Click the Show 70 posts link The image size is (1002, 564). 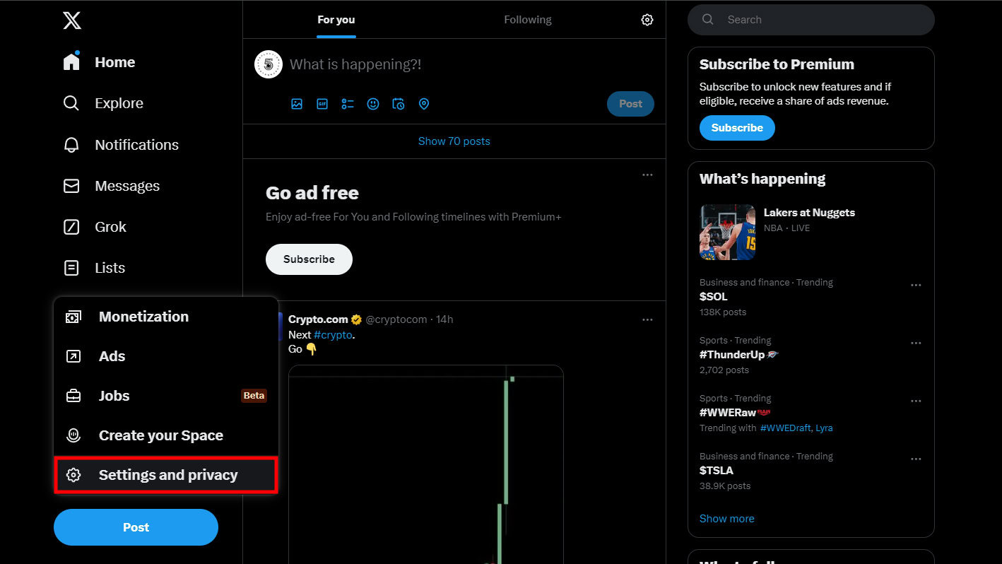tap(454, 141)
